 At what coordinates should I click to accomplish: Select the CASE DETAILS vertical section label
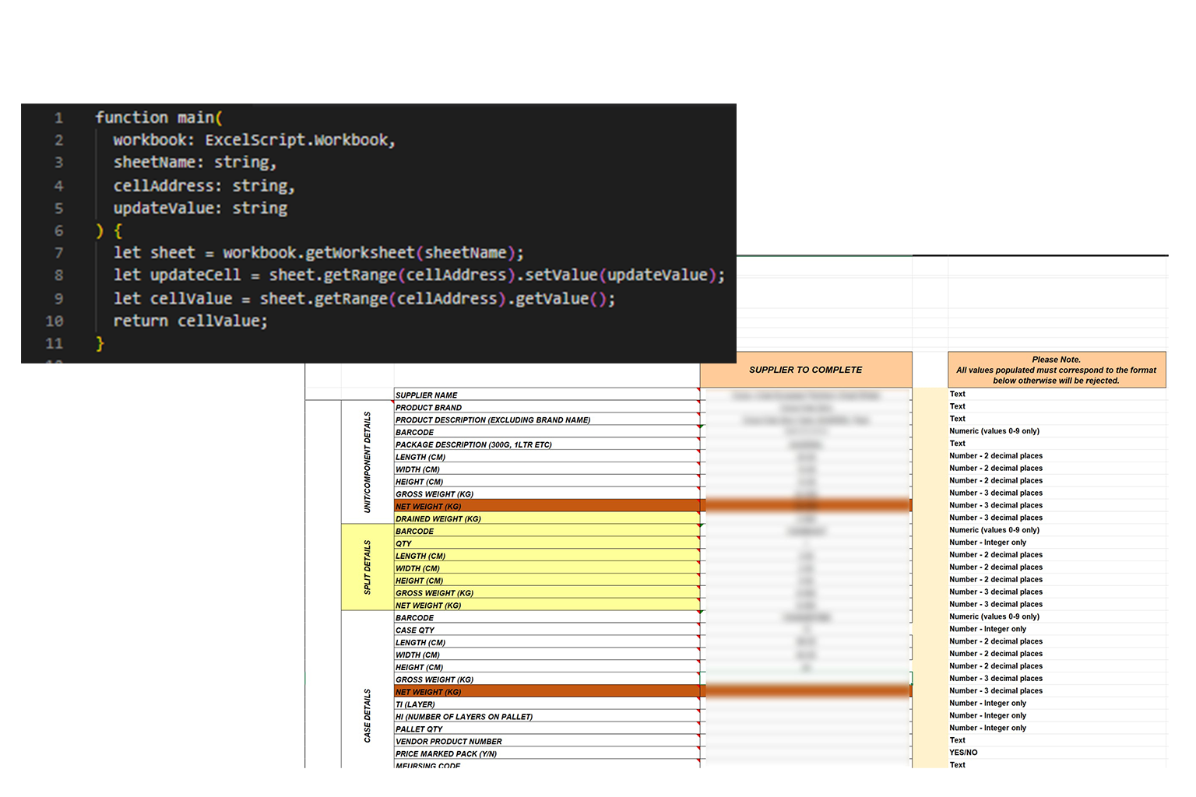[368, 715]
